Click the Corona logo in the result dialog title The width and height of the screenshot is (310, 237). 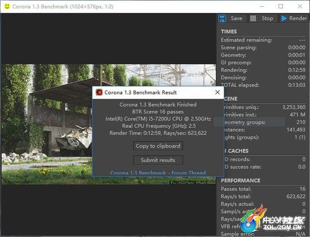coord(99,92)
